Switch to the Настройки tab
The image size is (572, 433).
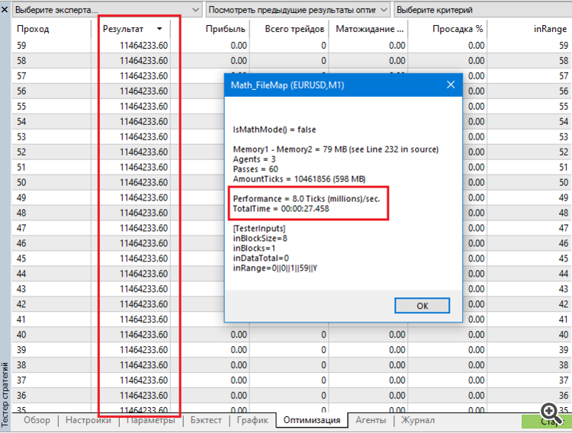88,420
